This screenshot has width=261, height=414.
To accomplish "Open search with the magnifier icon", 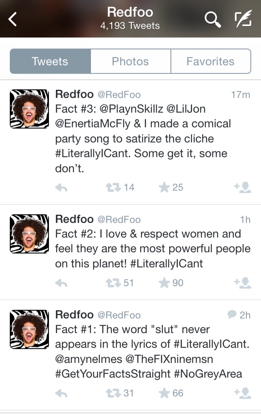I will [212, 19].
